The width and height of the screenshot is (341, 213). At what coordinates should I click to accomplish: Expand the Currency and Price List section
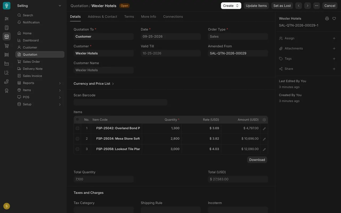[x=94, y=84]
